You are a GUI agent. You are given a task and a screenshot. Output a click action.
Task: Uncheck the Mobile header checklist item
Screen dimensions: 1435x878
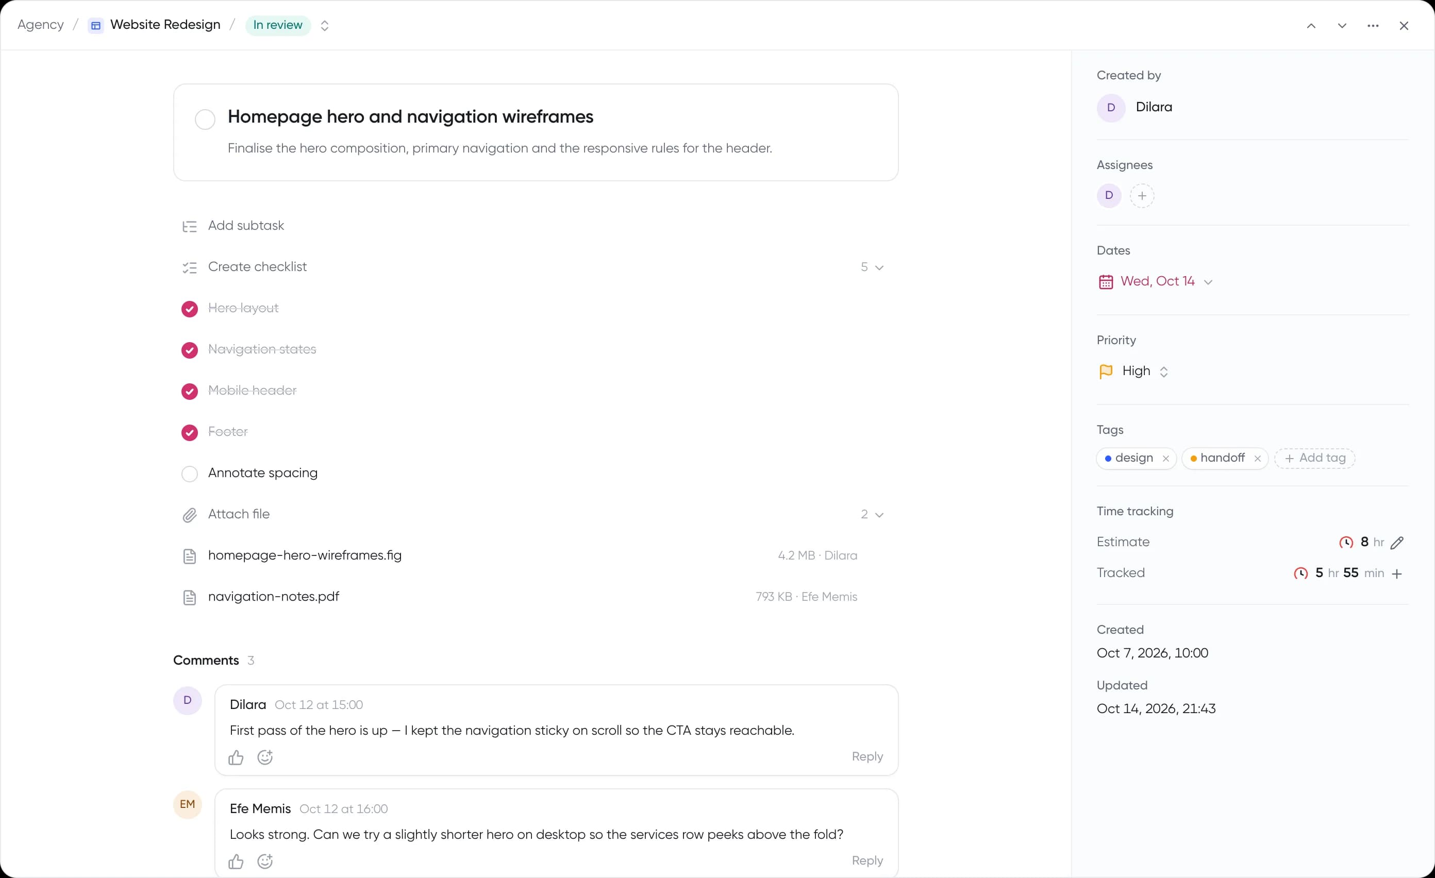pos(189,392)
